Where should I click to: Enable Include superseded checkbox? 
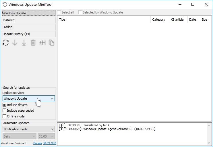[x=5, y=111]
